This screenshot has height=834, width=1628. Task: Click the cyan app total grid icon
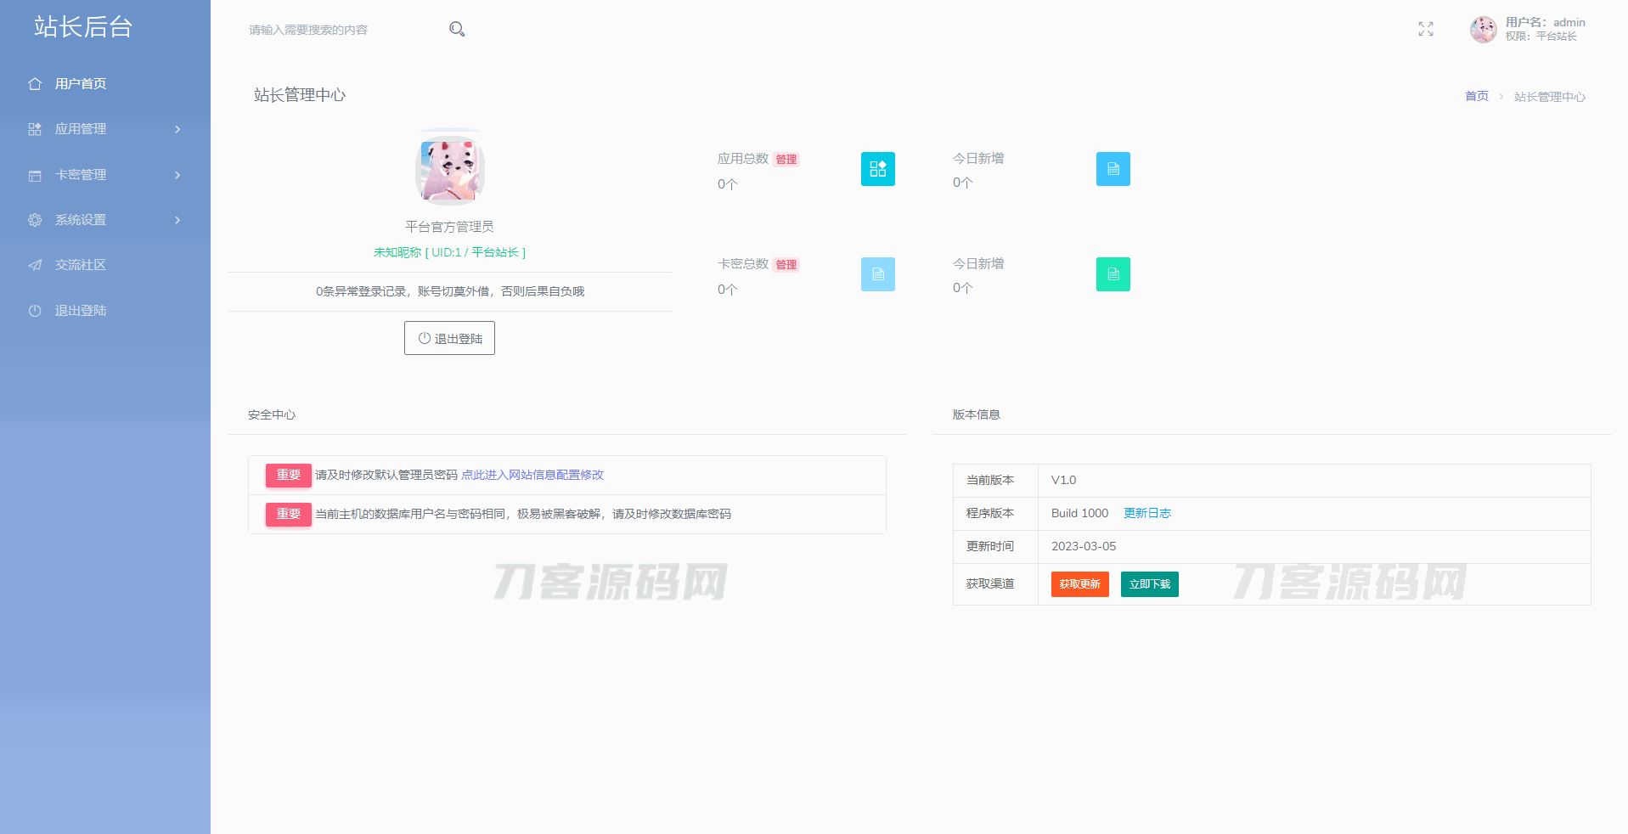[877, 169]
